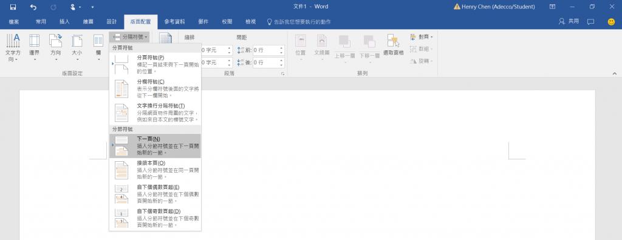Click the Save icon in title bar

pyautogui.click(x=13, y=7)
